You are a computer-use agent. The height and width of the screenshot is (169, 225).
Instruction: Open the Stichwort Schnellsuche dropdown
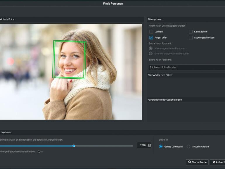coord(186,67)
